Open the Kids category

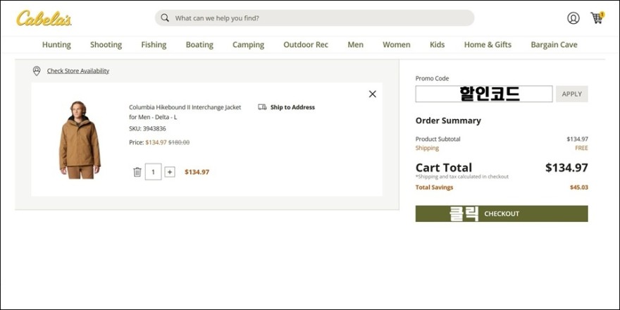pyautogui.click(x=438, y=44)
